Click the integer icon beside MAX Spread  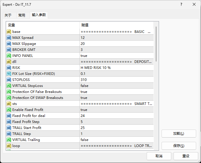9,38
